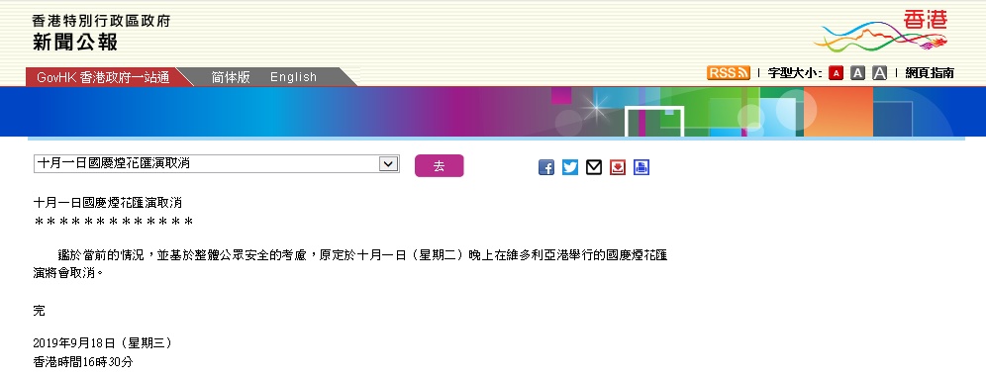Switch to the English version
Viewport: 986px width, 380px height.
[x=294, y=77]
